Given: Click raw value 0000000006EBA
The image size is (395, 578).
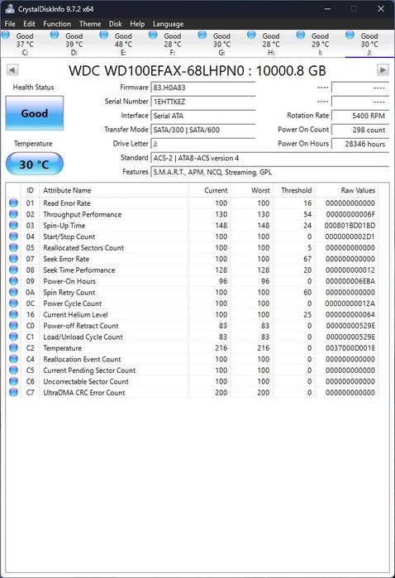Looking at the screenshot, I should pos(350,281).
